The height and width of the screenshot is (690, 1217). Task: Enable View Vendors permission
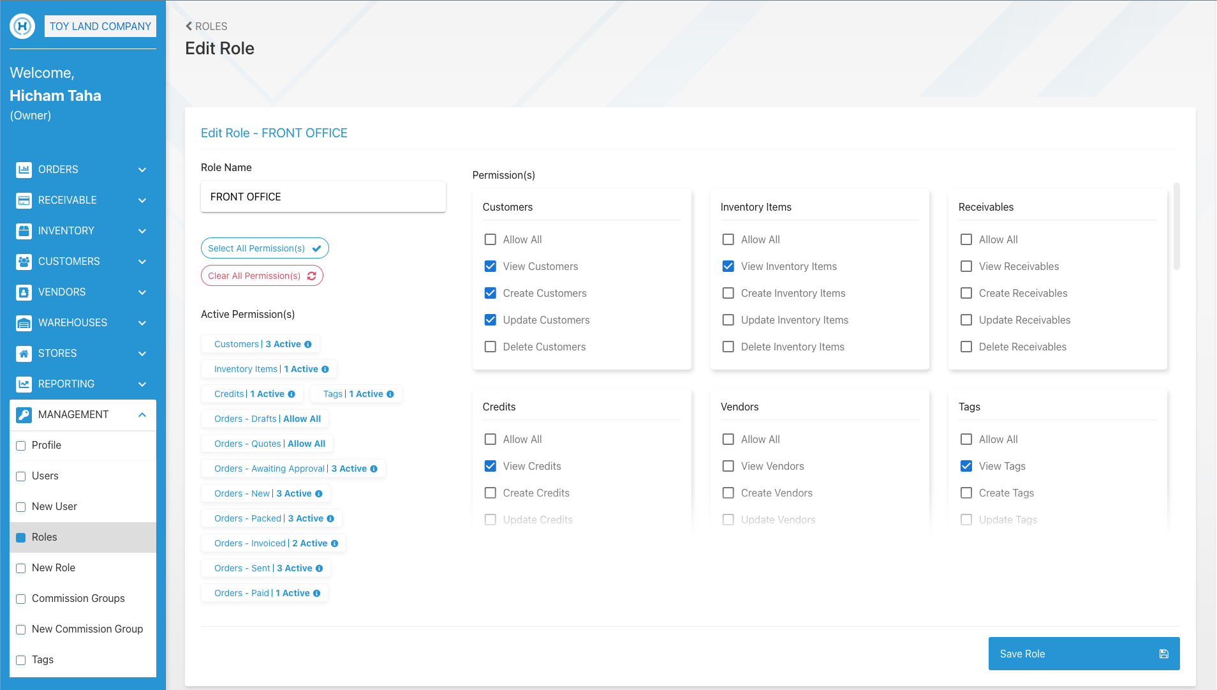click(x=728, y=466)
